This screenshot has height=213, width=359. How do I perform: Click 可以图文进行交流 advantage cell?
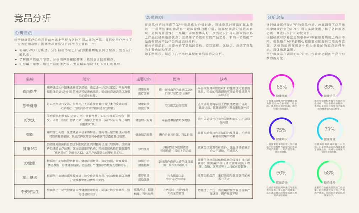tap(176, 105)
